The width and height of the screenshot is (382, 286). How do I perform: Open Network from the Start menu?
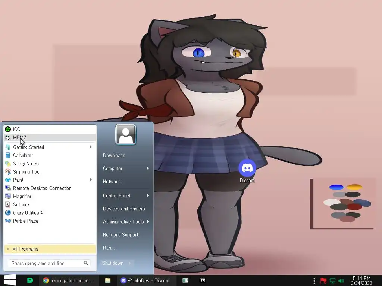111,181
